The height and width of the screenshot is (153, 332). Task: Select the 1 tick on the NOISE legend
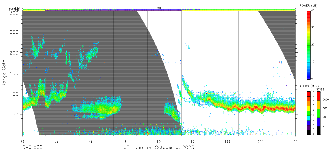(322, 134)
